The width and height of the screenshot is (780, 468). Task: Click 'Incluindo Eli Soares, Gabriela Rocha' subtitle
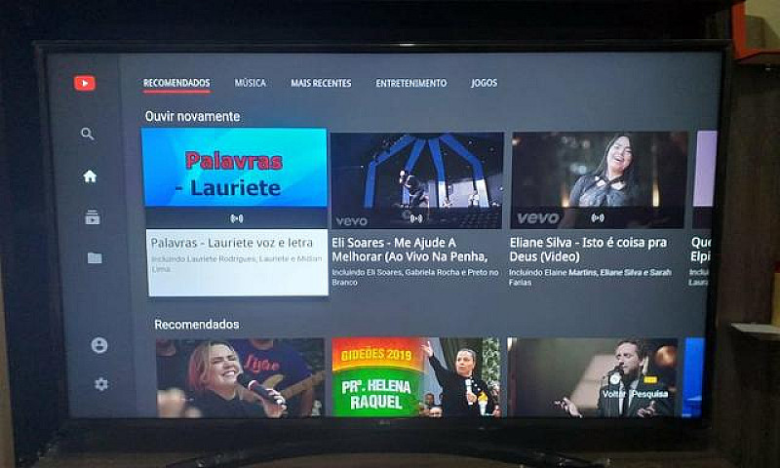point(415,277)
